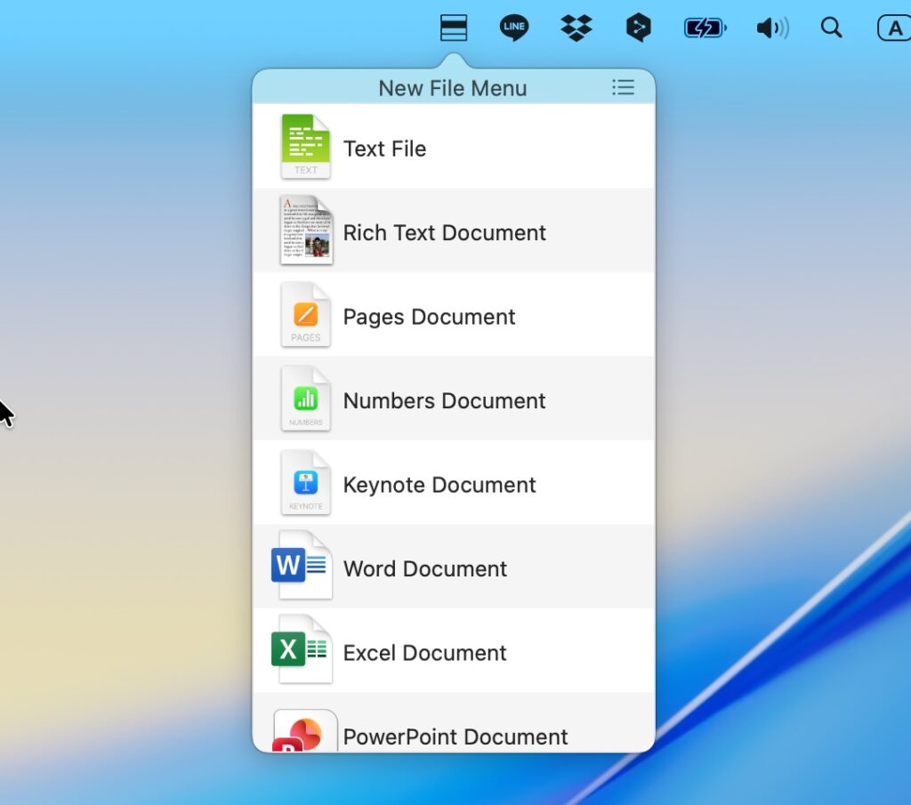This screenshot has height=805, width=911.
Task: Click the Word Document file icon
Action: pos(302,567)
